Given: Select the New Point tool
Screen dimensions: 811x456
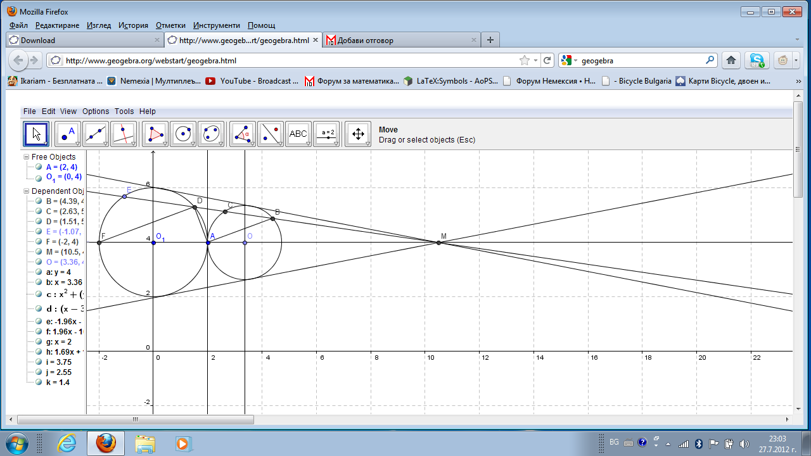Looking at the screenshot, I should [67, 134].
